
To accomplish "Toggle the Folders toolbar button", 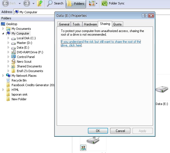I will (x=76, y=4).
